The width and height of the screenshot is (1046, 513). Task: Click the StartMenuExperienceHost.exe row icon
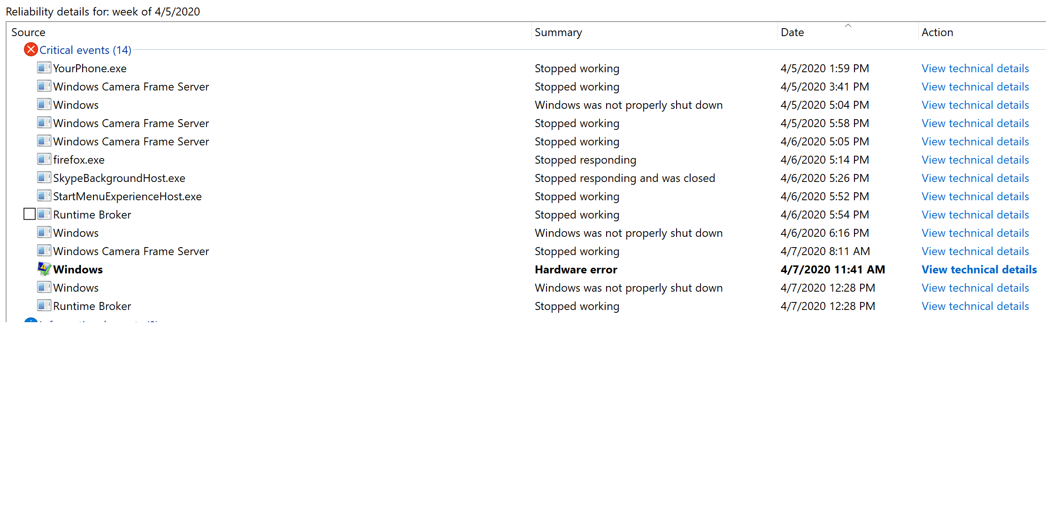click(44, 196)
